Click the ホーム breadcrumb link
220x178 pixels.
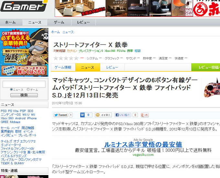point(55,32)
